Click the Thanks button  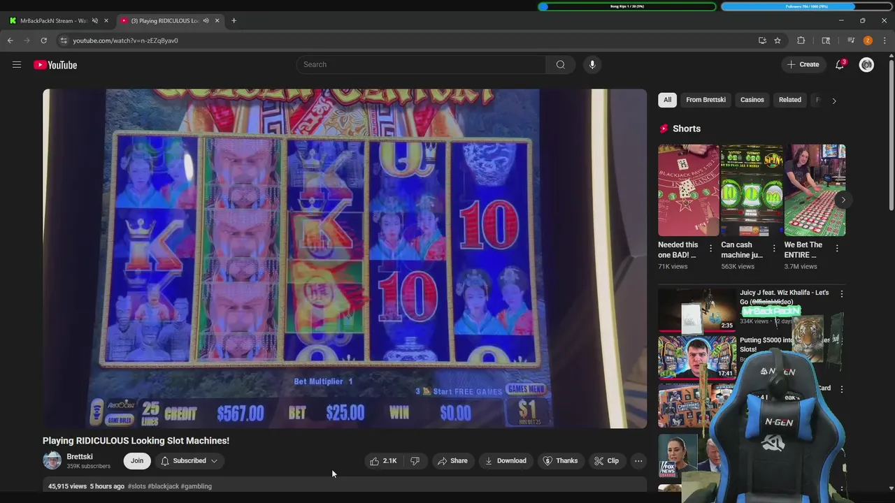tap(561, 460)
